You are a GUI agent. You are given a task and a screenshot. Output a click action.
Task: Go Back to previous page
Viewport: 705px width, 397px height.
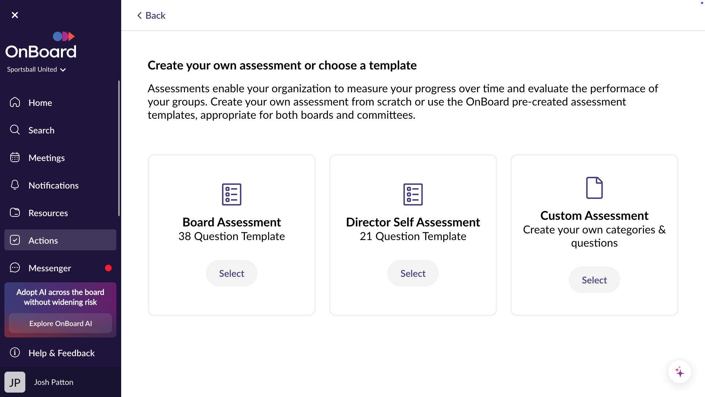[x=151, y=15]
